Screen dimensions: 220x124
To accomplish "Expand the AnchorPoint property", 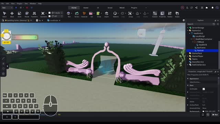I will pyautogui.click(x=188, y=105).
